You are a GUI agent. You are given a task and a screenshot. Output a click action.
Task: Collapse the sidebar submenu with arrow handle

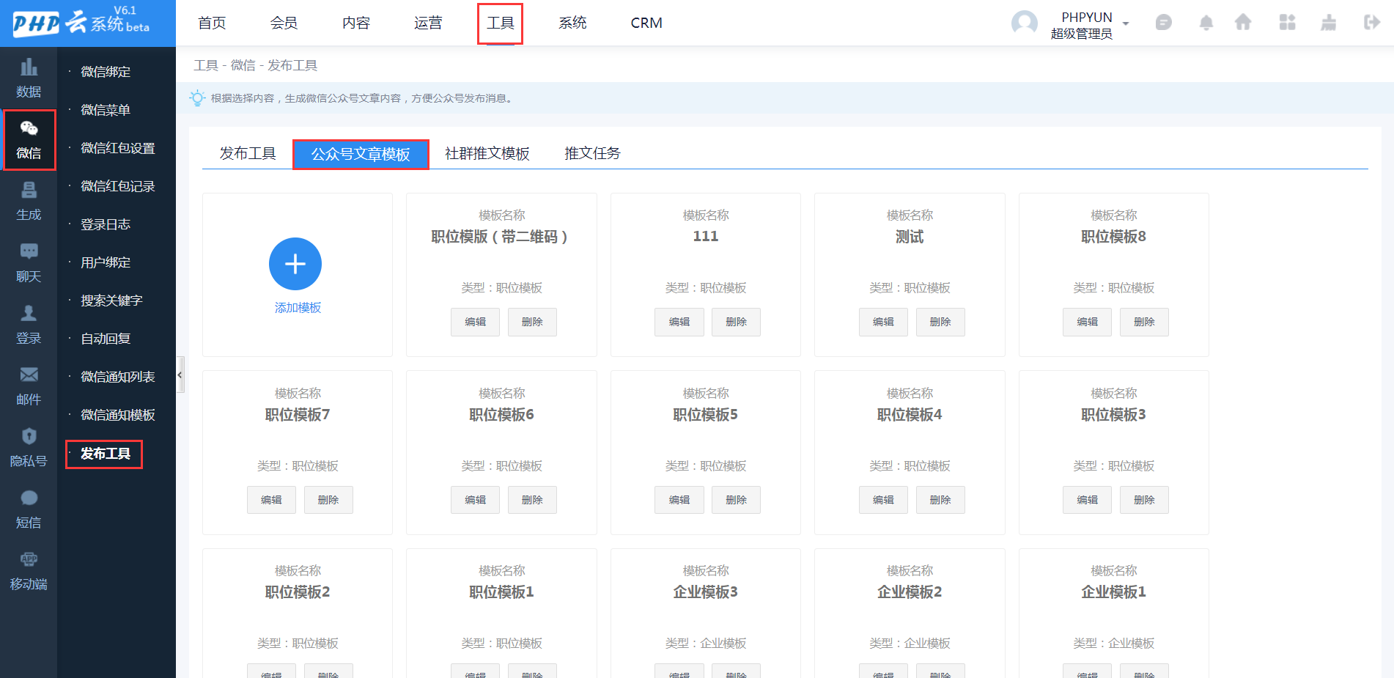click(180, 375)
